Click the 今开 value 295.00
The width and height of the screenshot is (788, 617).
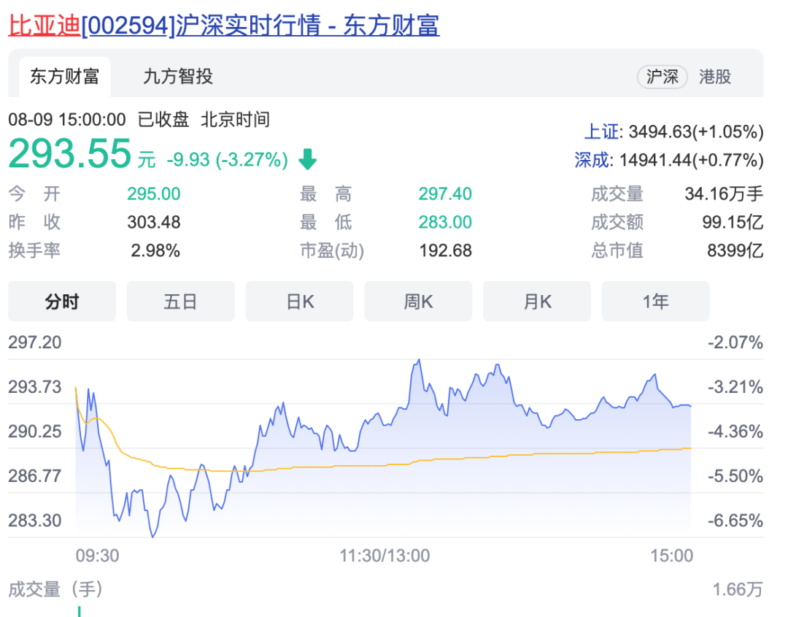pos(154,193)
